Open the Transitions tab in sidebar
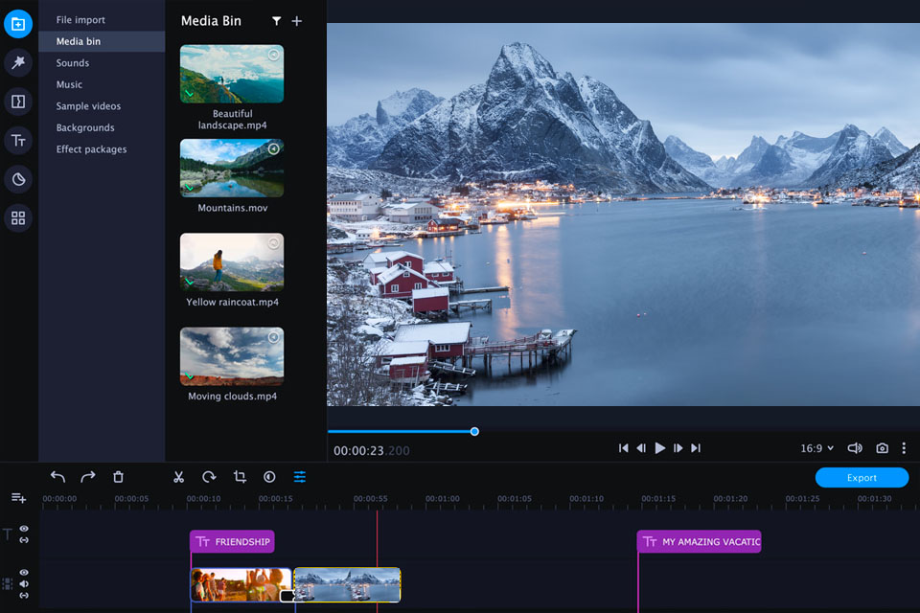The image size is (920, 613). coord(18,102)
